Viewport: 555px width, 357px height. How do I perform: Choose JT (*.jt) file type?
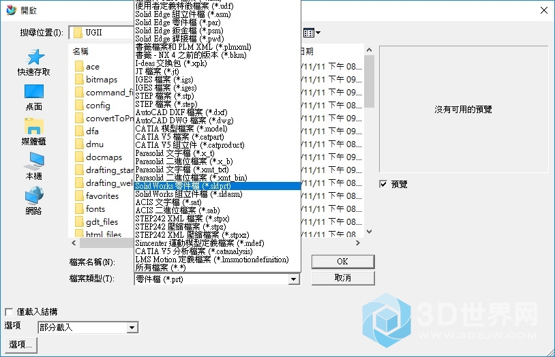tap(217, 72)
